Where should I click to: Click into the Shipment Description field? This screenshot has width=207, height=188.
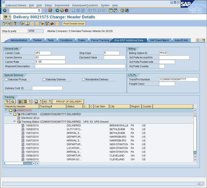tap(80, 66)
